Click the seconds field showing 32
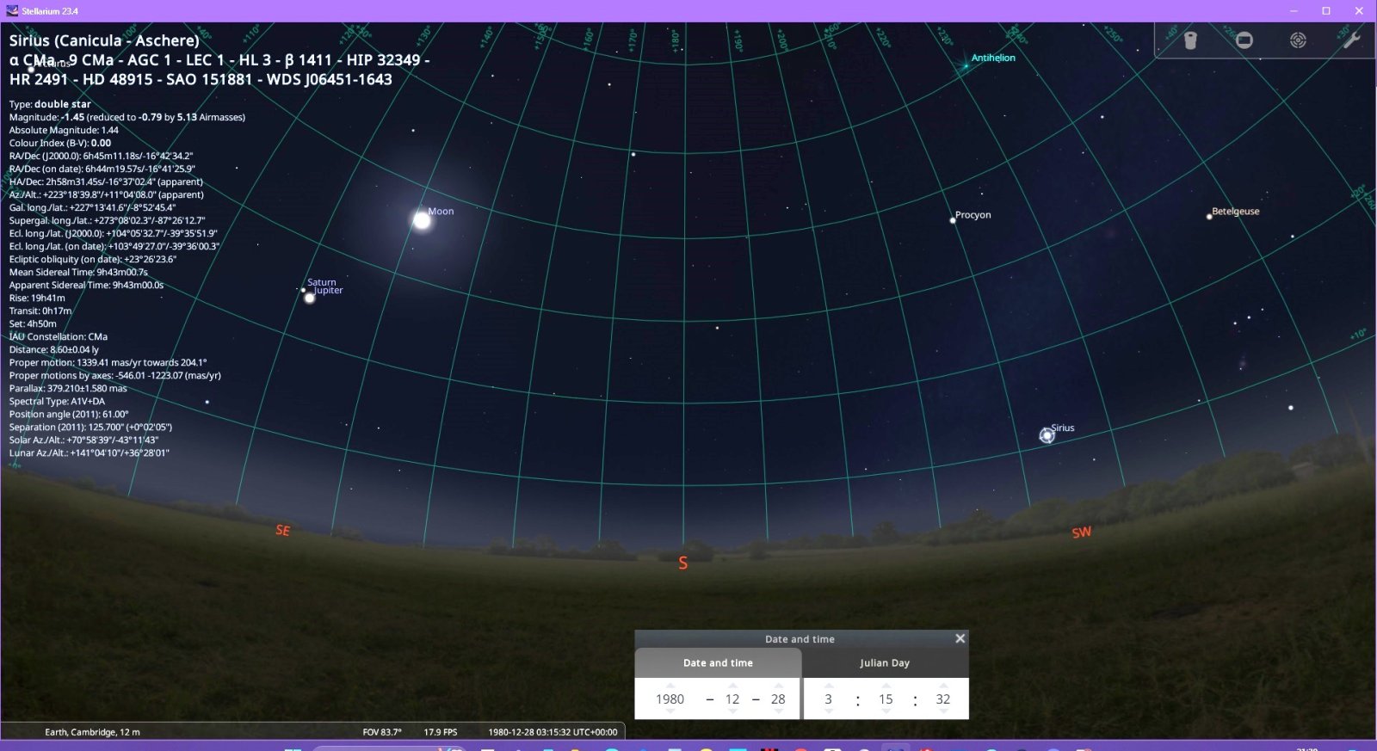This screenshot has width=1377, height=751. point(943,699)
